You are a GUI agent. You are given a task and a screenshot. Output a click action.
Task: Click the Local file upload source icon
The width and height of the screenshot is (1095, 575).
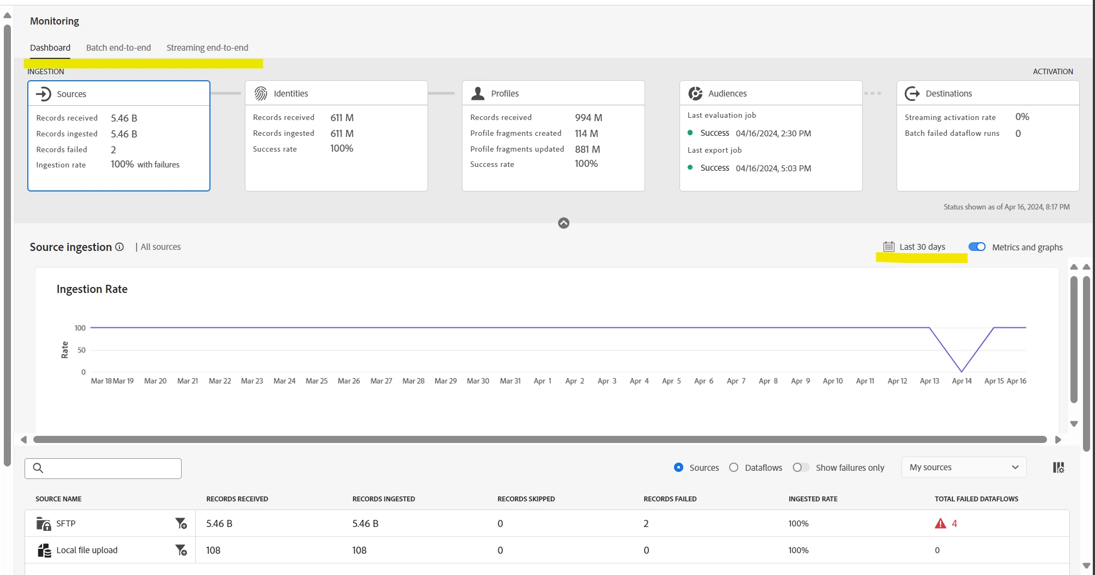point(44,550)
